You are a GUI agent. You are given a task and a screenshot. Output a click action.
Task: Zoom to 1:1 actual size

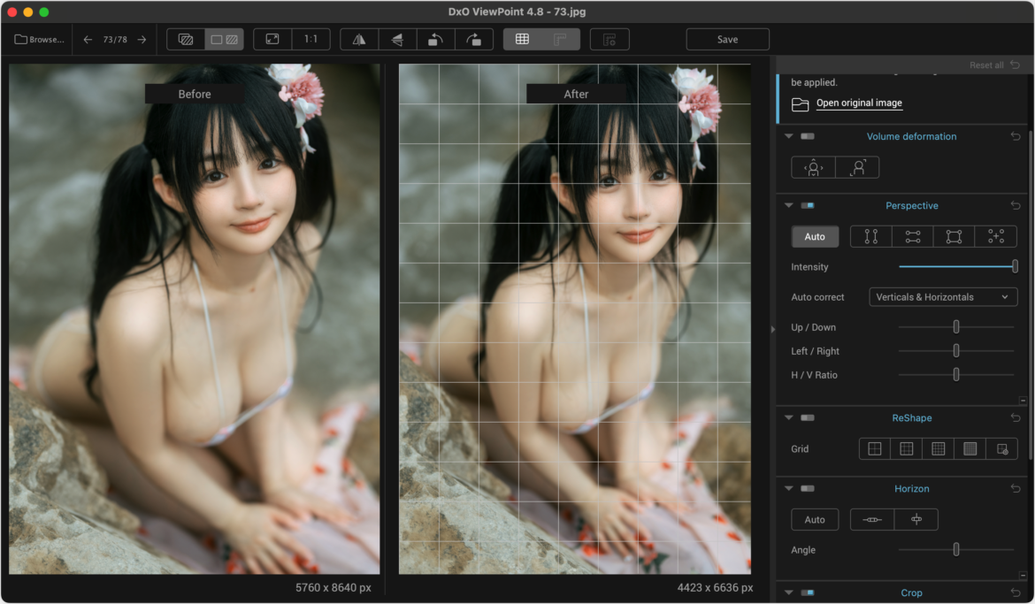click(310, 40)
